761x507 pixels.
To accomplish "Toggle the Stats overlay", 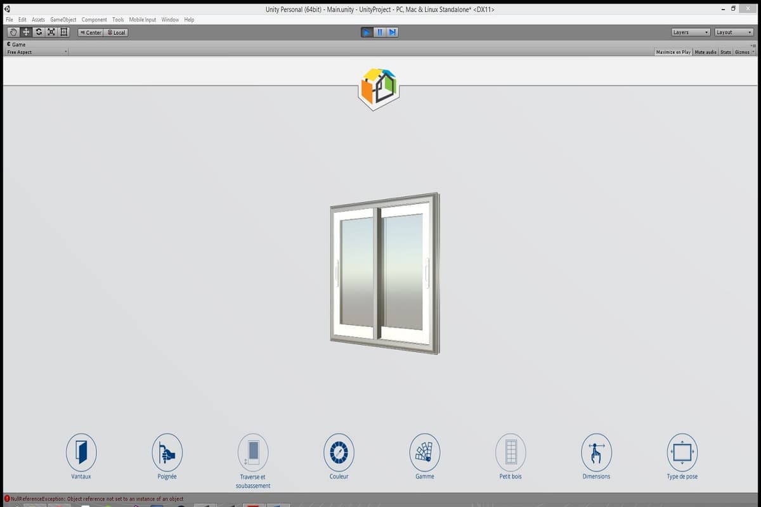I will click(x=725, y=52).
